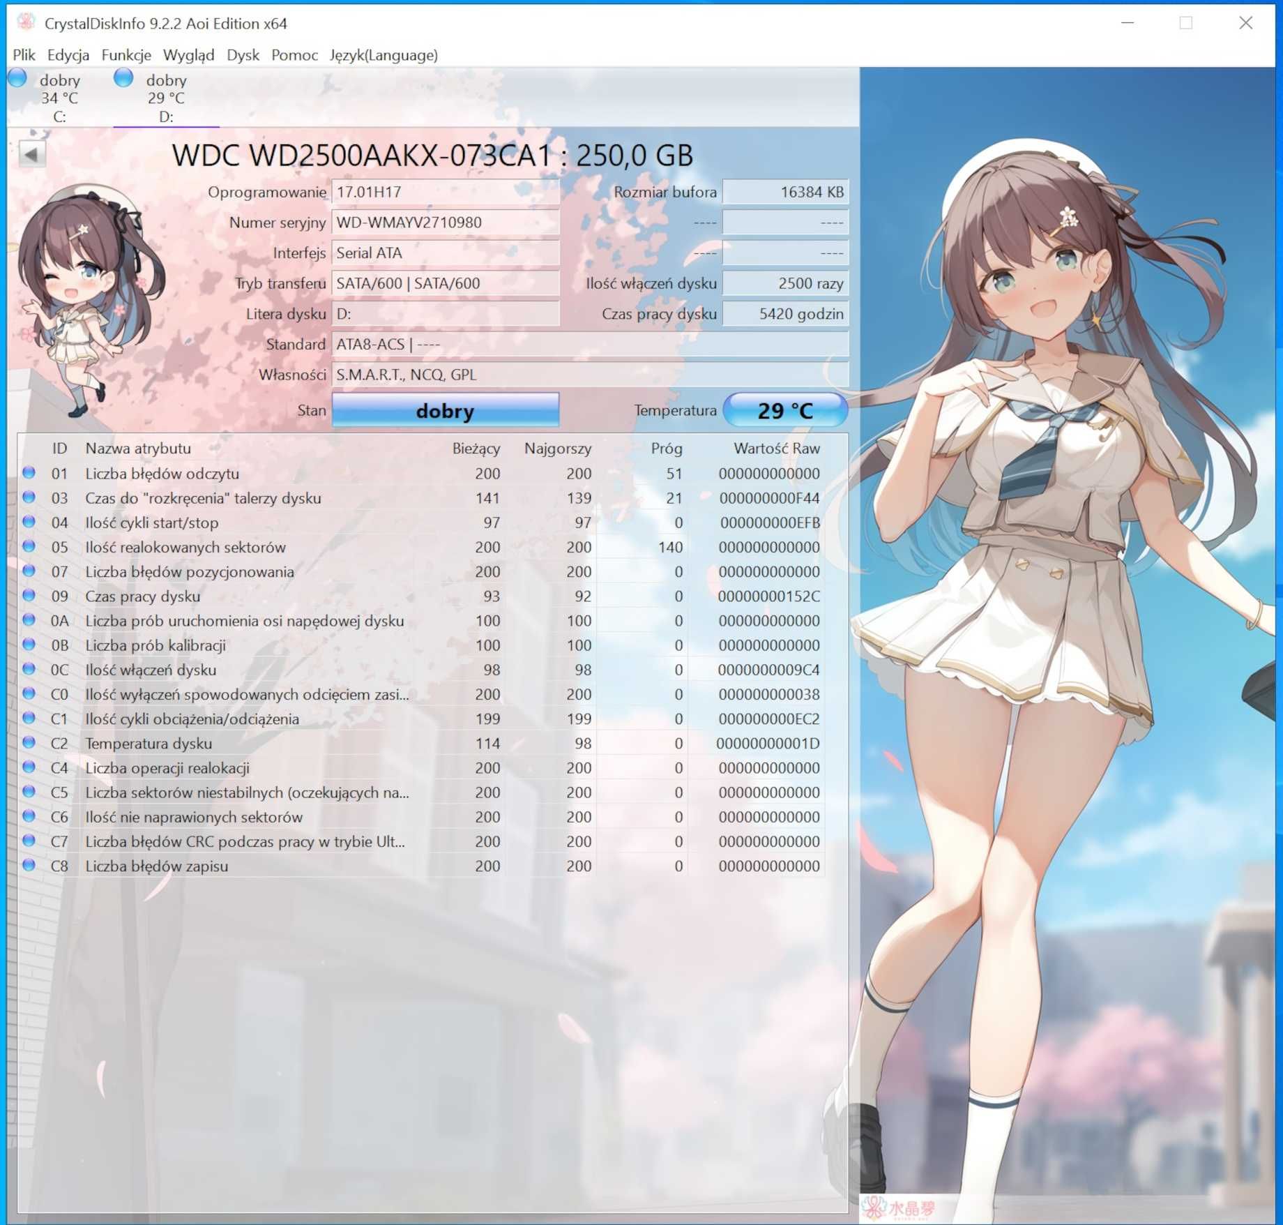Close the CrystalDiskInfo window
The image size is (1283, 1225).
point(1246,23)
